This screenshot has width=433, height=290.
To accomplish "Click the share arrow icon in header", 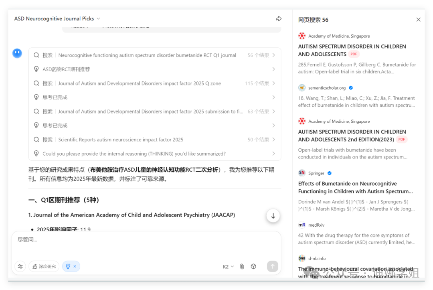I will tap(279, 18).
